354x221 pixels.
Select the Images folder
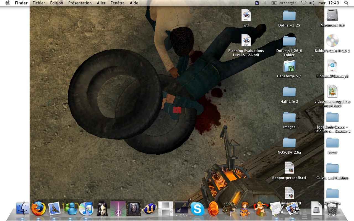click(x=289, y=117)
